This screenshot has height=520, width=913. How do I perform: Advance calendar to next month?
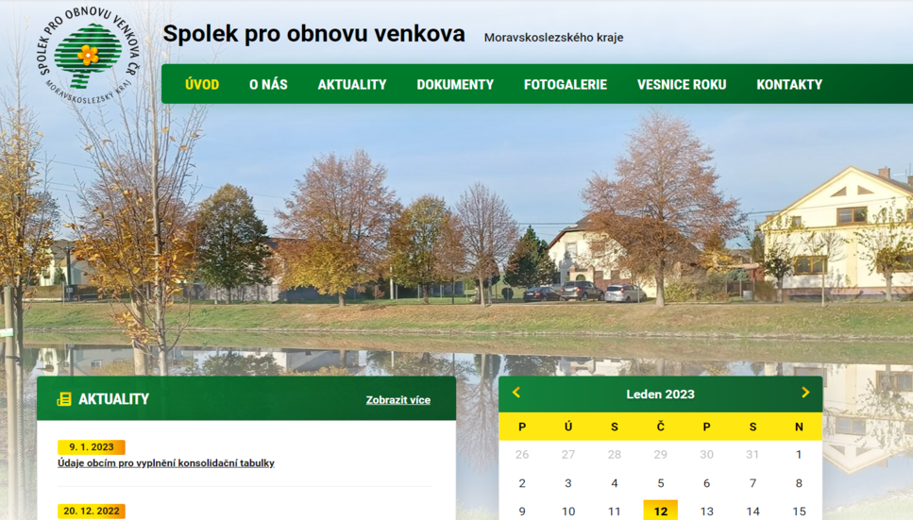point(805,393)
